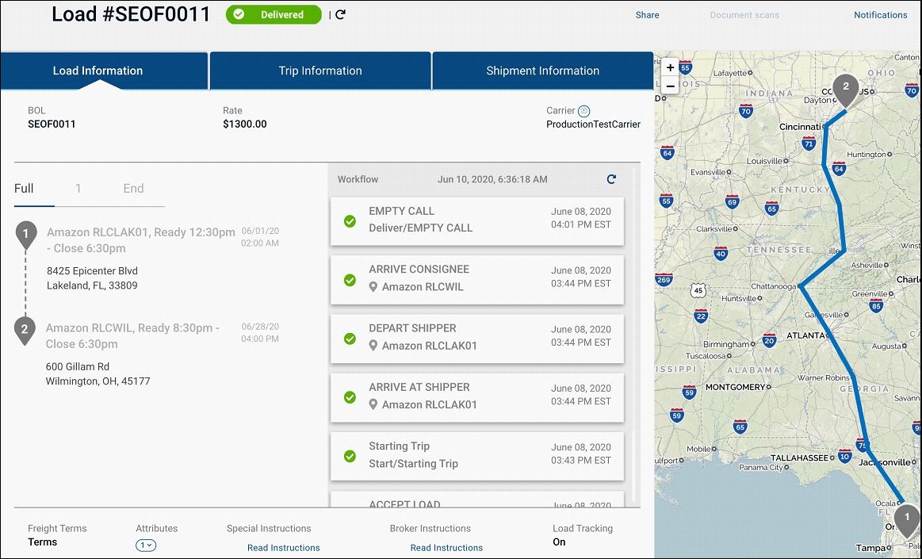This screenshot has width=922, height=559.
Task: Switch to the Trip Information tab
Action: (x=319, y=71)
